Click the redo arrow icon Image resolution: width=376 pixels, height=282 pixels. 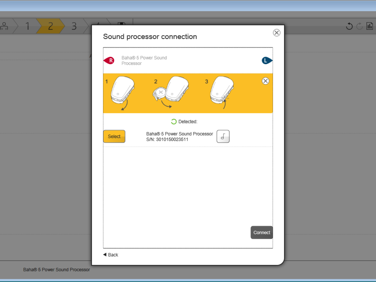pos(359,26)
